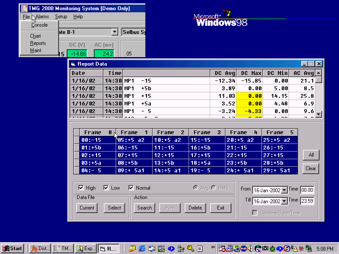Screen dimensions: 339x254
Task: Disable the Normal checkbox
Action: (131, 188)
